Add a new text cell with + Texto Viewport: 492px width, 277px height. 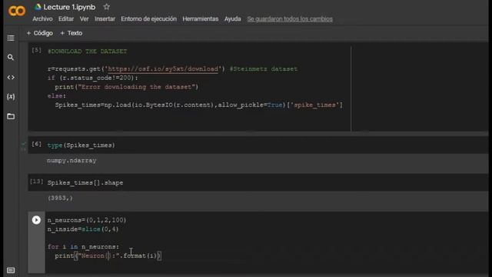point(71,33)
